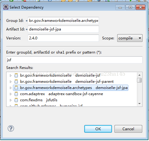Click the OK button
Image resolution: width=149 pixels, height=141 pixels.
click(98, 129)
